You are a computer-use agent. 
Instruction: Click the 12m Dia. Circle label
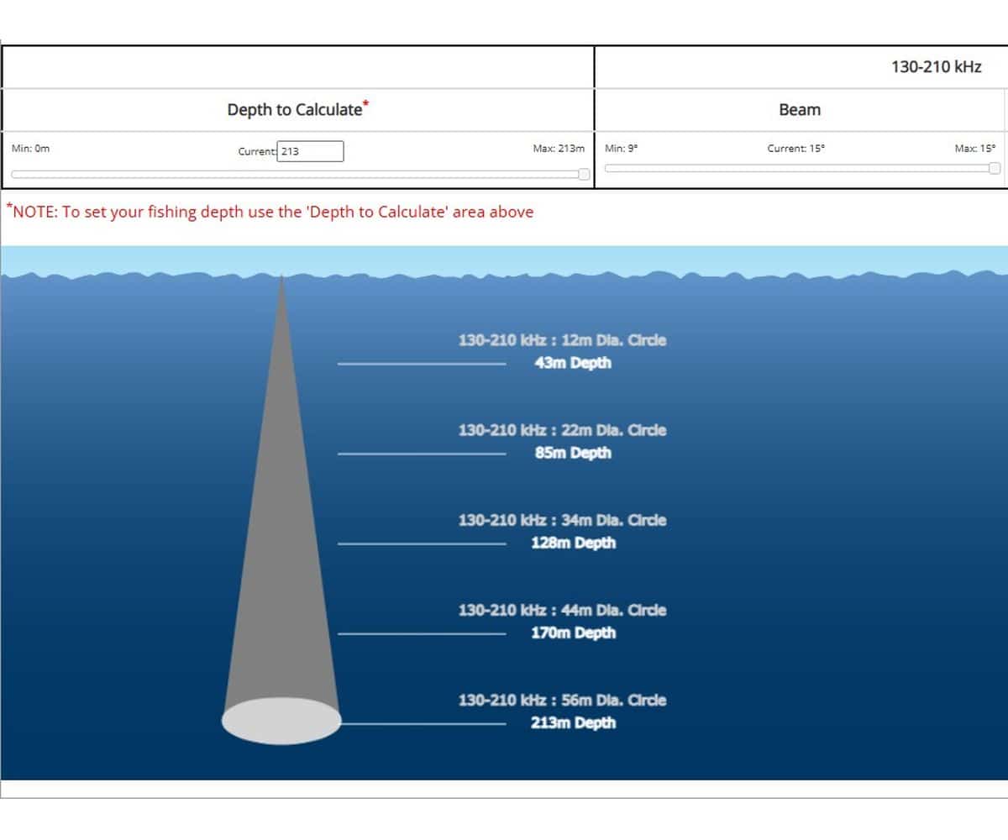tap(563, 341)
